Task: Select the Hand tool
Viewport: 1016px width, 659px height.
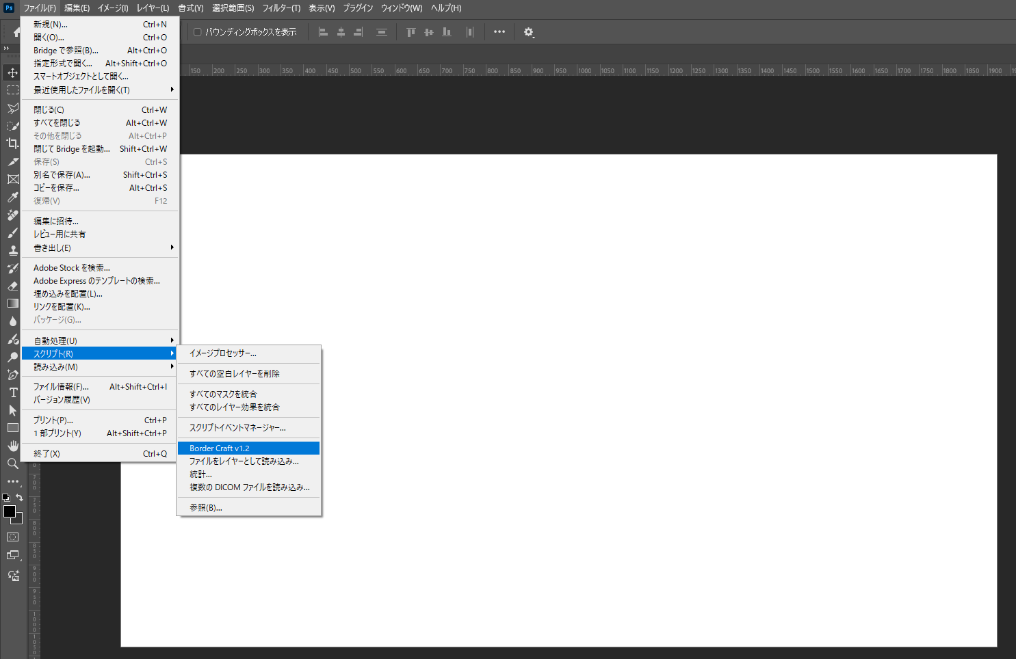Action: pos(12,446)
